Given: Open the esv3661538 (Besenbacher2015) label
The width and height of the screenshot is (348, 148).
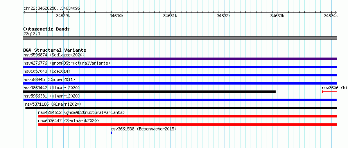Looking at the screenshot, I should pos(144,129).
